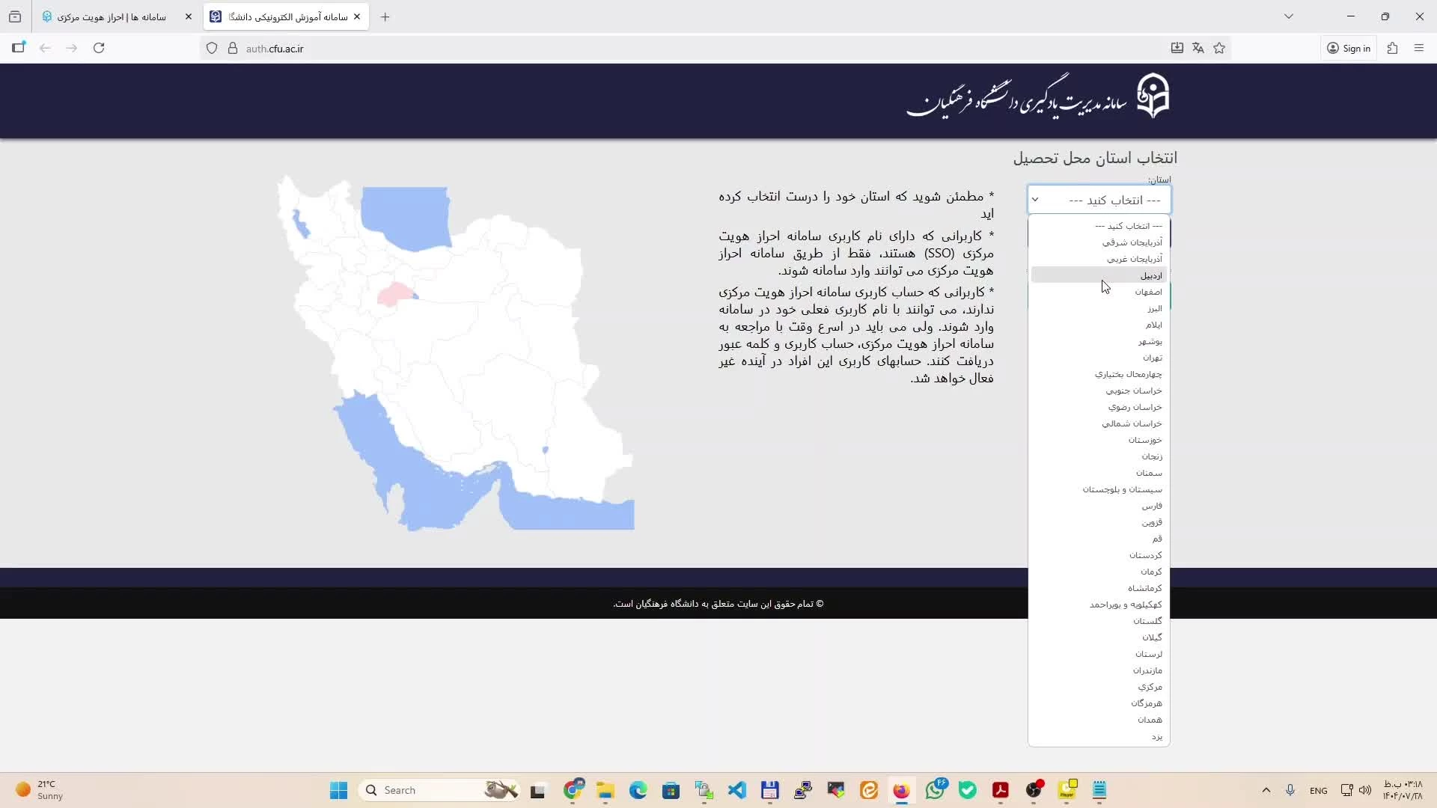Open the list all tabs chevron

click(x=1289, y=16)
